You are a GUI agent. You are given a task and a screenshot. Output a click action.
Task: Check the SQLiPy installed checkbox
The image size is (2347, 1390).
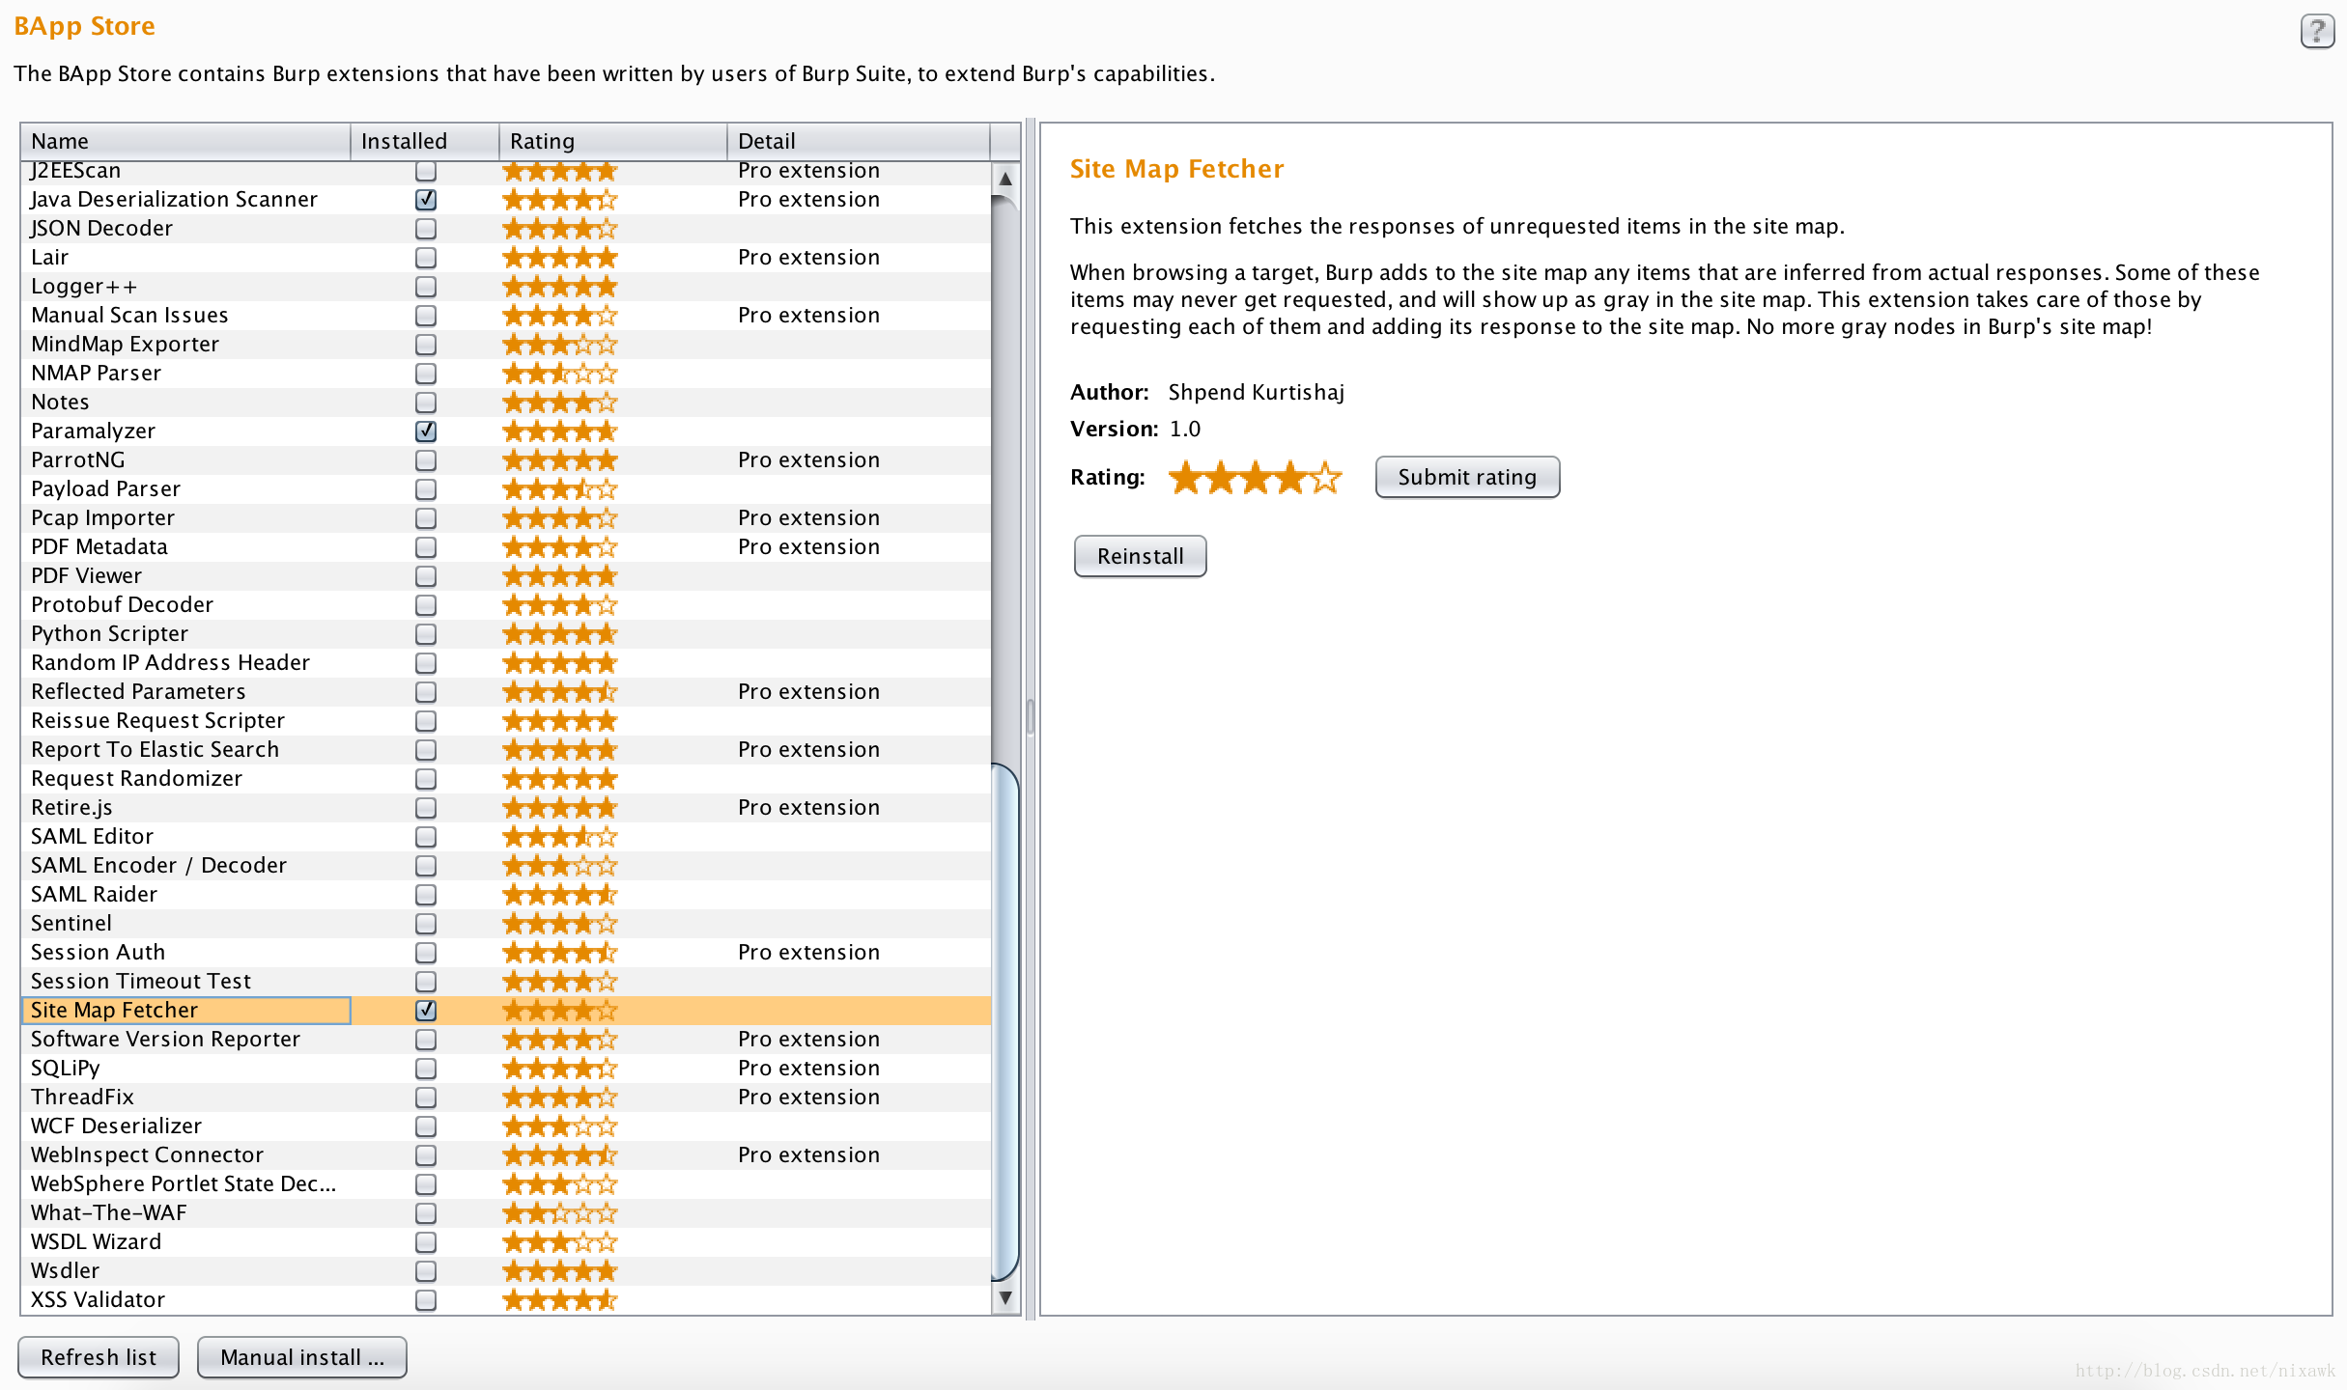tap(426, 1069)
